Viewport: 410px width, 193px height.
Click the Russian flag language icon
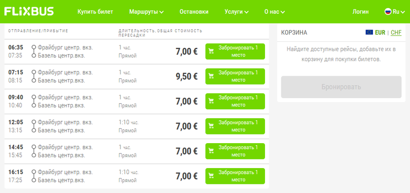click(388, 11)
